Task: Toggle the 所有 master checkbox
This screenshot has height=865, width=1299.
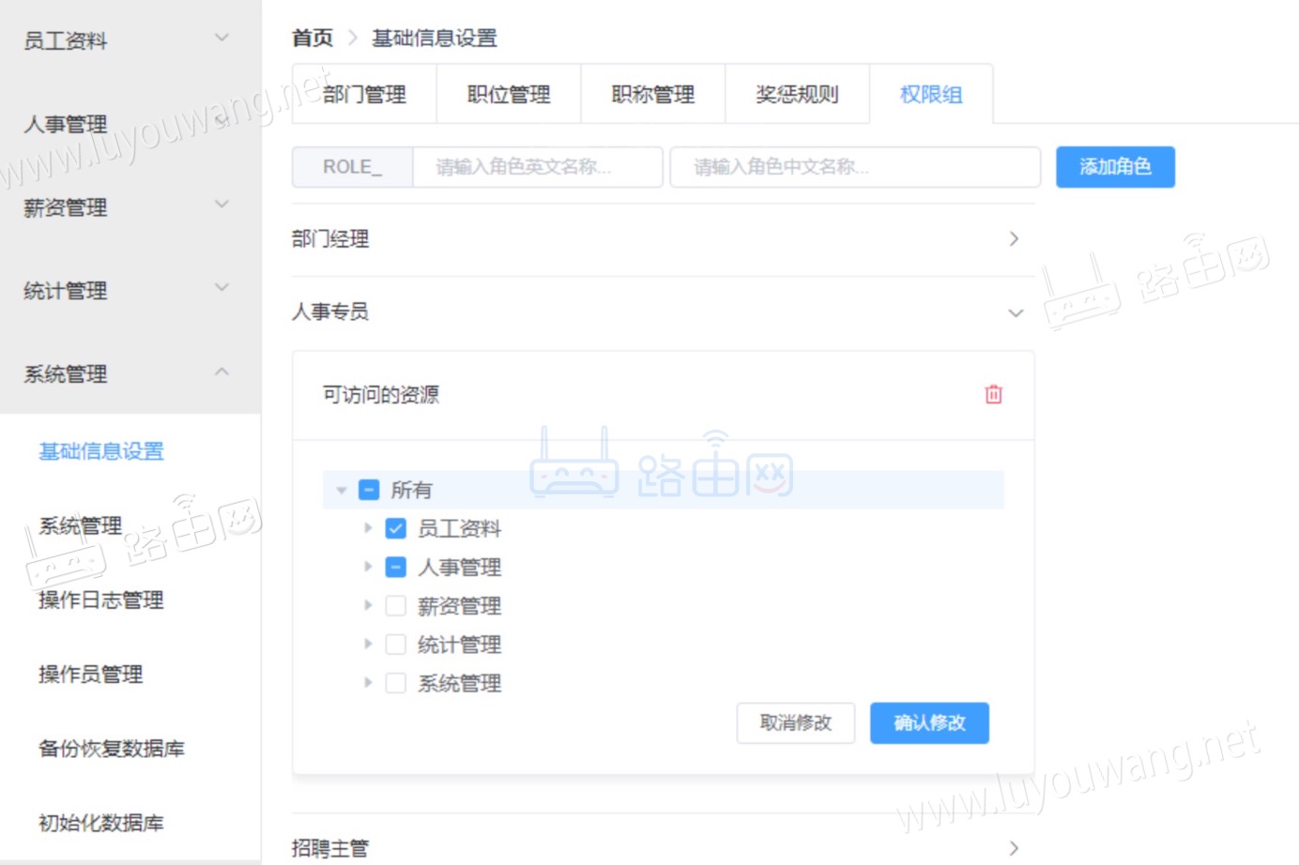Action: click(368, 489)
